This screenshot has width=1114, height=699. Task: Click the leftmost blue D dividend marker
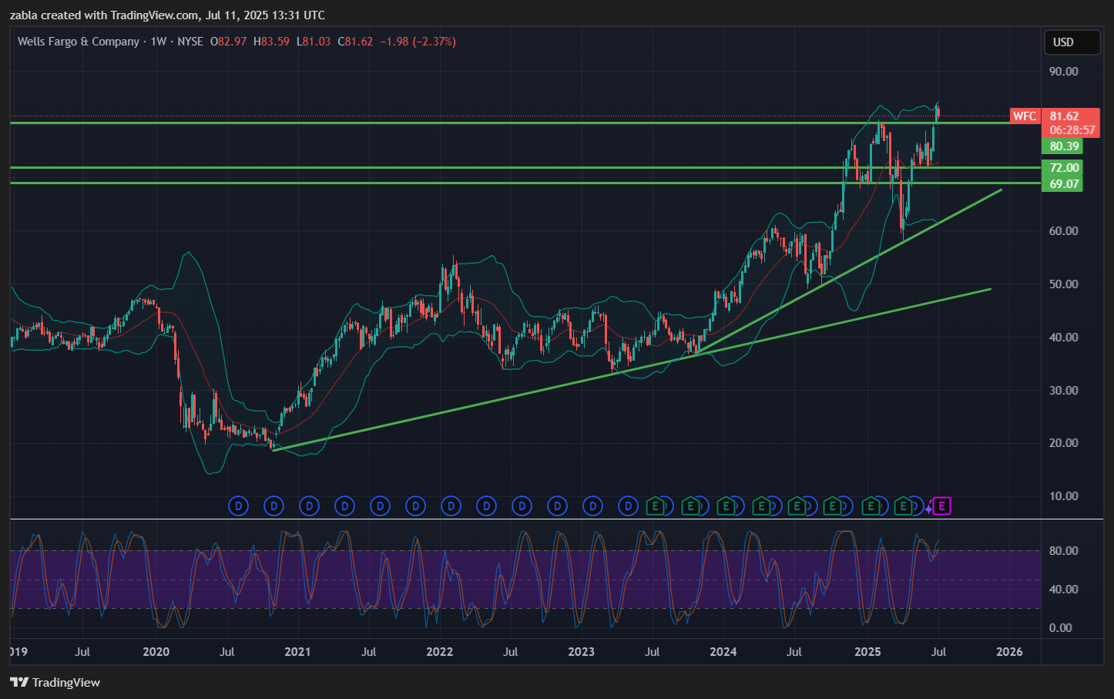click(x=239, y=506)
